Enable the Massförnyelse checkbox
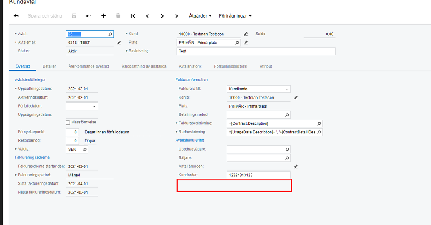Viewport: 431px width, 225px height. 68,123
